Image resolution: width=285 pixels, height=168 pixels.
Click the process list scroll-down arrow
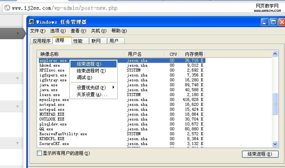(x=275, y=144)
